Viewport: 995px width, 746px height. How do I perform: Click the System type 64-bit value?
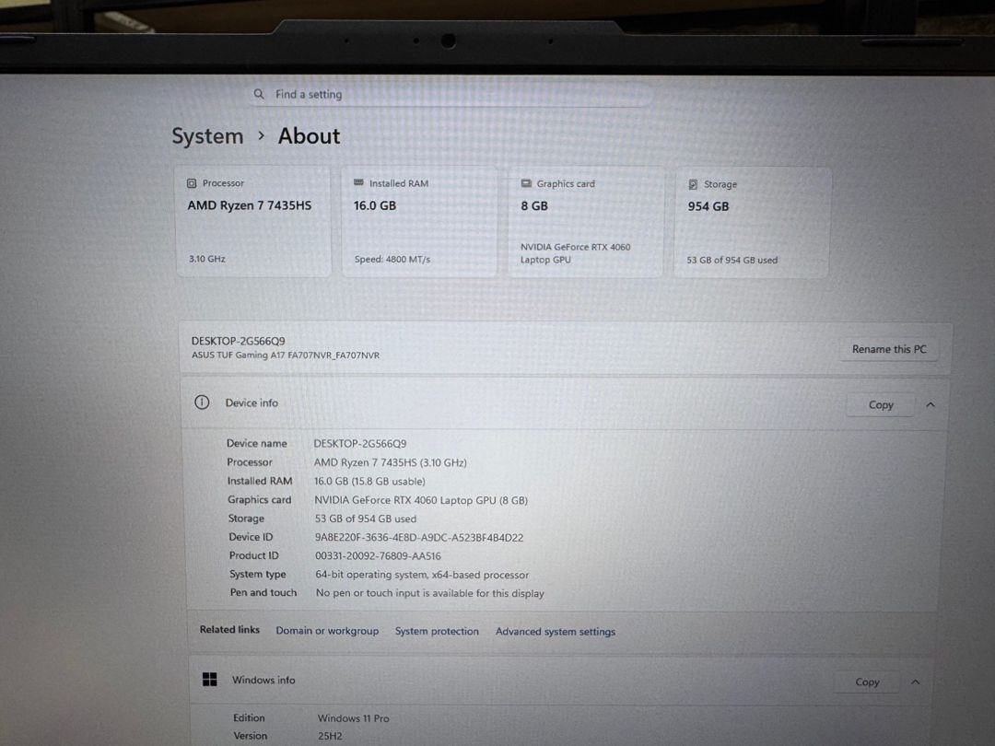[422, 575]
